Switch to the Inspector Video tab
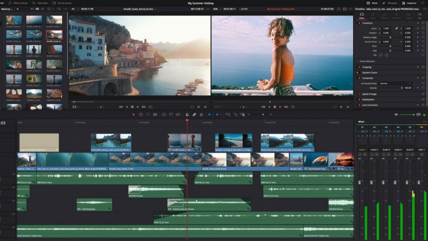Image resolution: width=428 pixels, height=241 pixels. coord(362,16)
